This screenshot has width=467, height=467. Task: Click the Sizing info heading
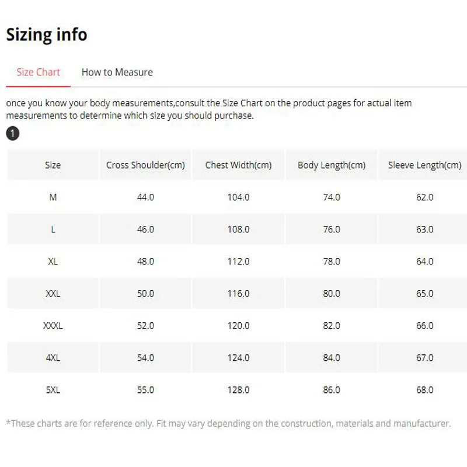[x=47, y=34]
